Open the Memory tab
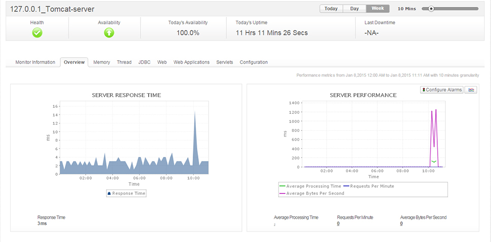Viewport: 491px width, 242px height. coord(102,62)
